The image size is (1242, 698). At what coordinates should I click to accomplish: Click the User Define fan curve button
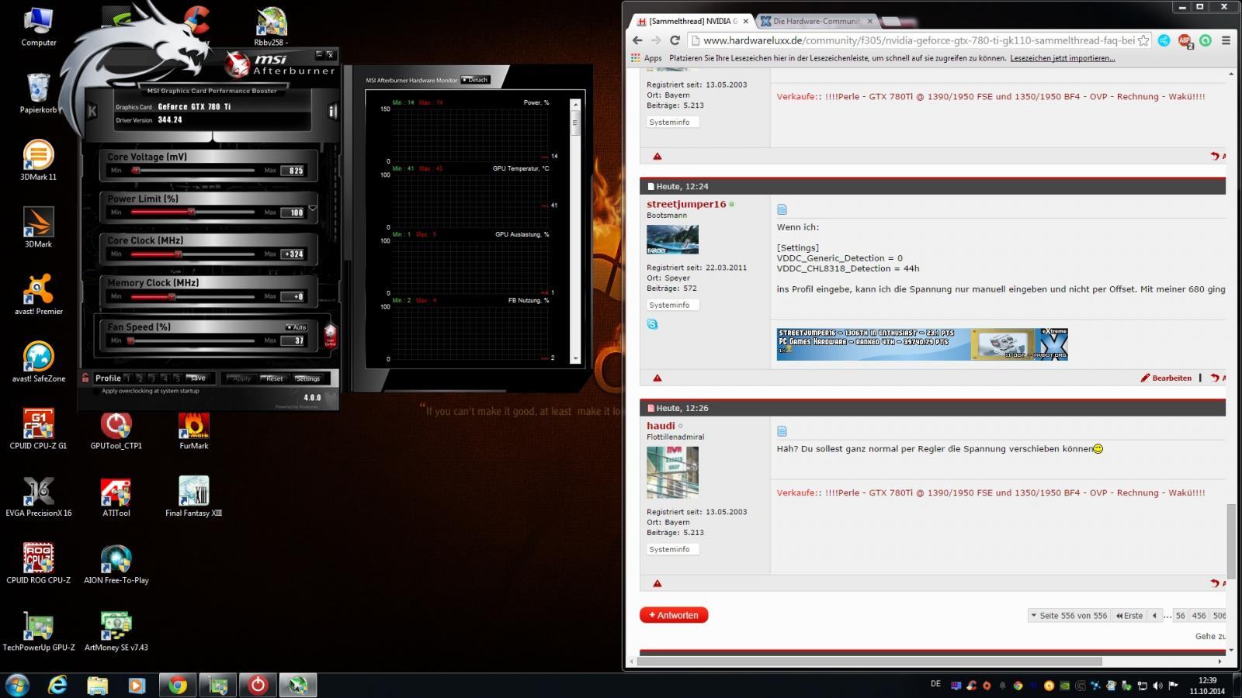(x=330, y=337)
